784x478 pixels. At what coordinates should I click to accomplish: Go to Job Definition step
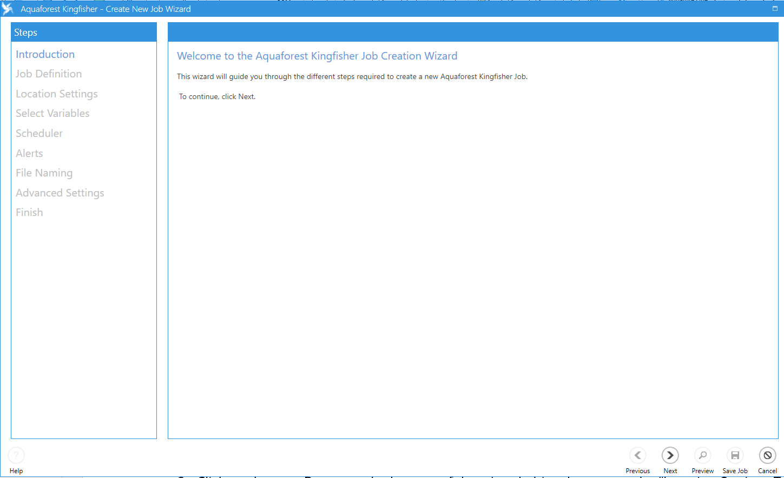49,74
